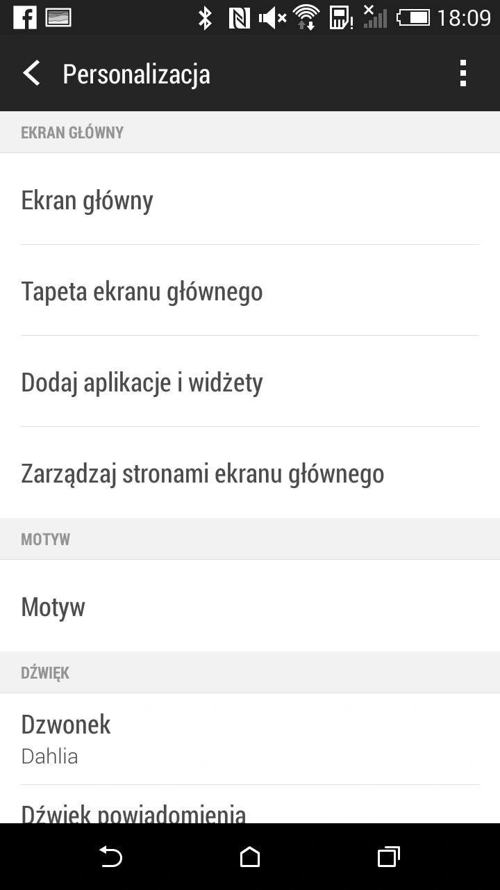500x890 pixels.
Task: Tap the Facebook notification icon
Action: click(x=25, y=17)
